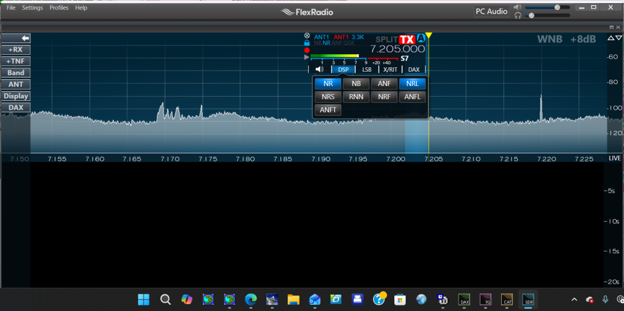This screenshot has height=311, width=624.
Task: Mute headphone icon in title bar
Action: [518, 16]
